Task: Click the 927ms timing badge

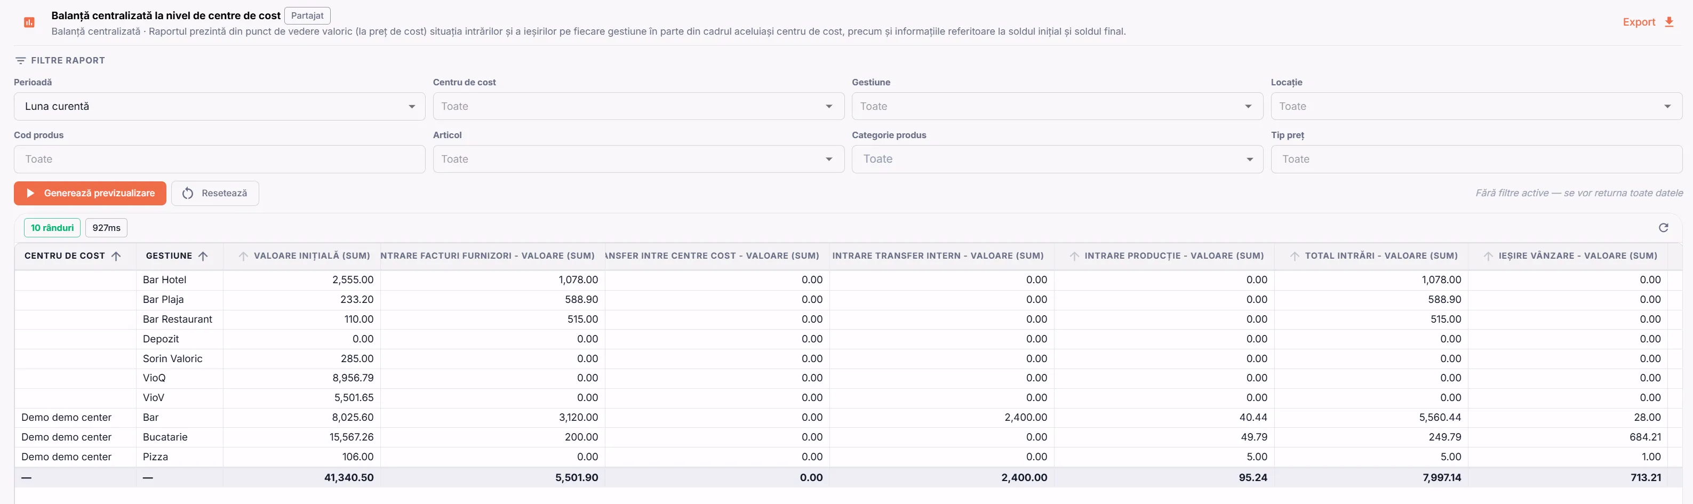Action: (x=106, y=228)
